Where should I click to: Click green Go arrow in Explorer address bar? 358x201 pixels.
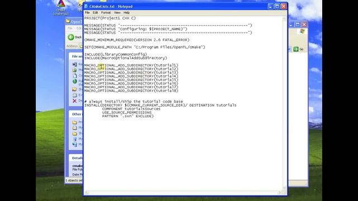click(x=296, y=49)
